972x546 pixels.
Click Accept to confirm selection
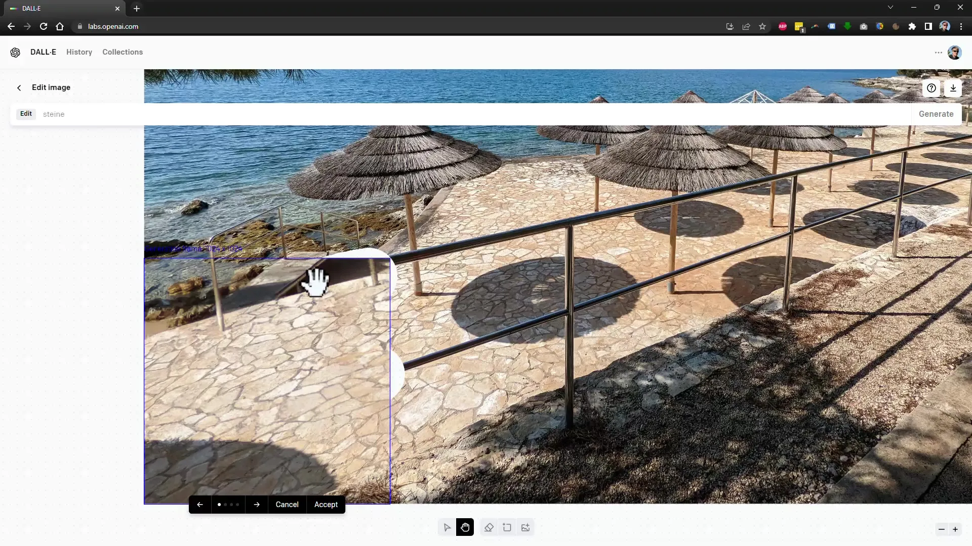326,505
